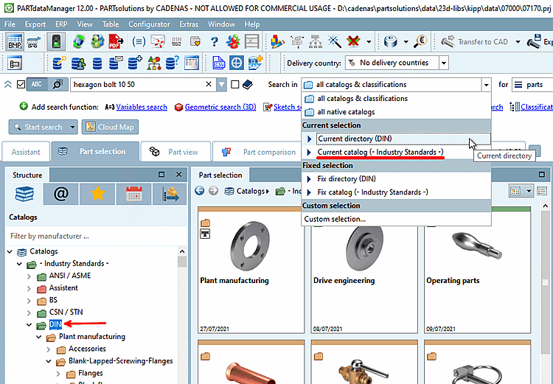The height and width of the screenshot is (384, 553).
Task: Open the Geometric search (3D) link
Action: tap(220, 107)
